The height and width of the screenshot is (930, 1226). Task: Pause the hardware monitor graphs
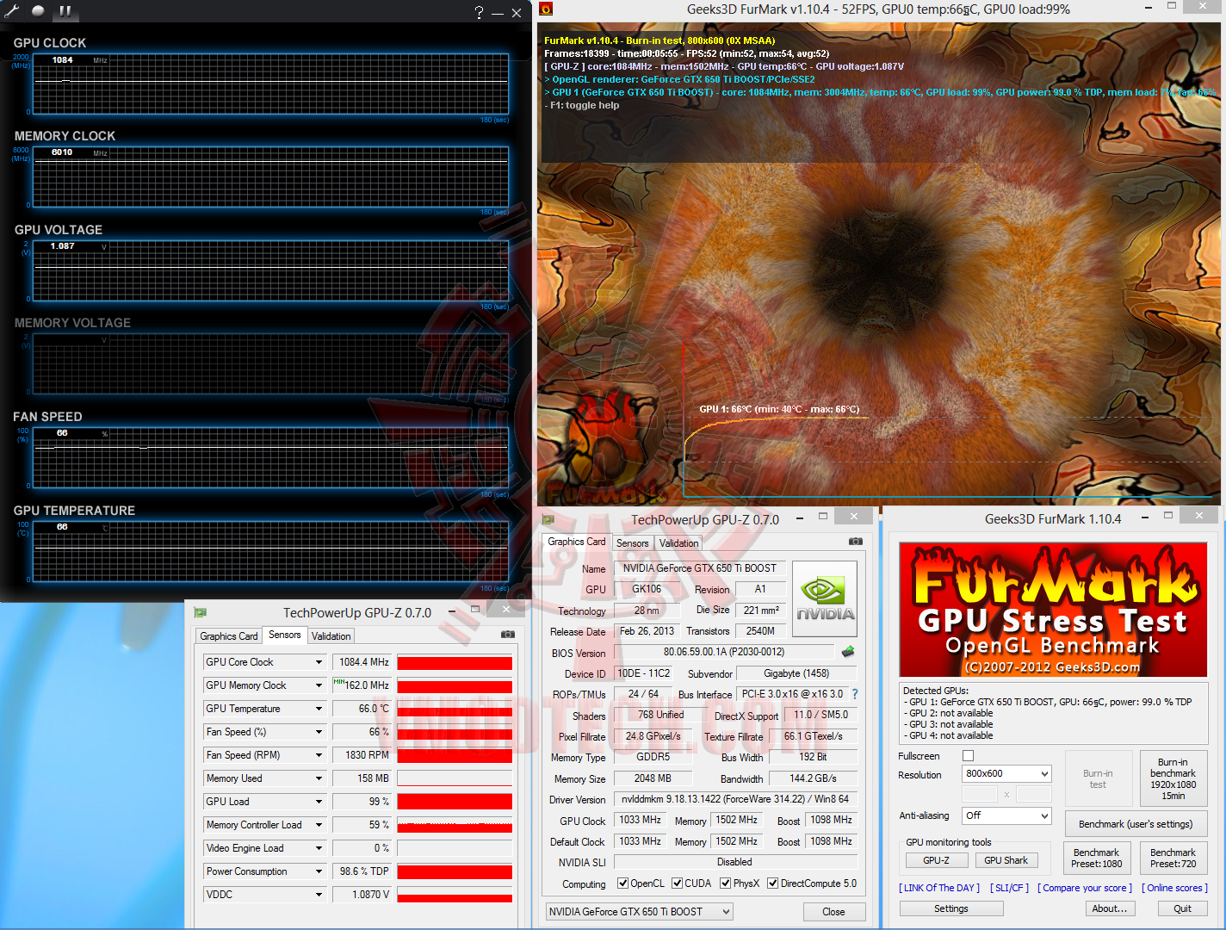(65, 11)
